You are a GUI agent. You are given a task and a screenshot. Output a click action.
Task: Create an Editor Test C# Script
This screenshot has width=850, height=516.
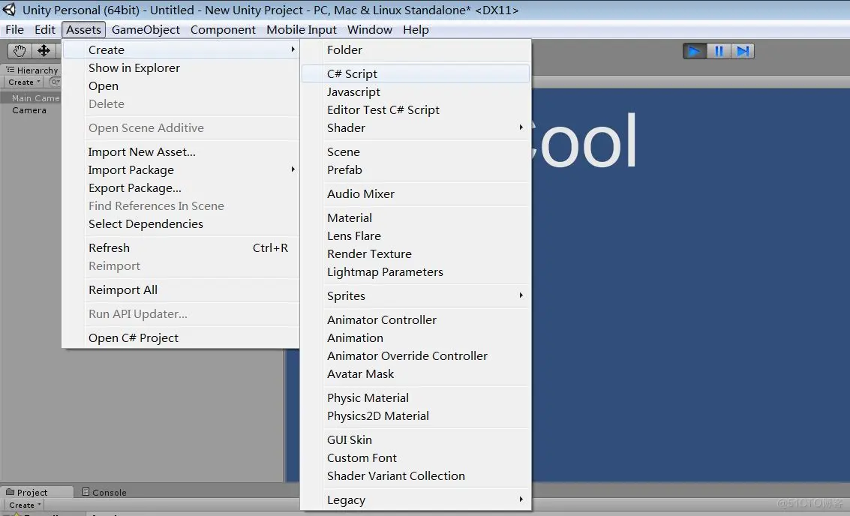coord(415,109)
